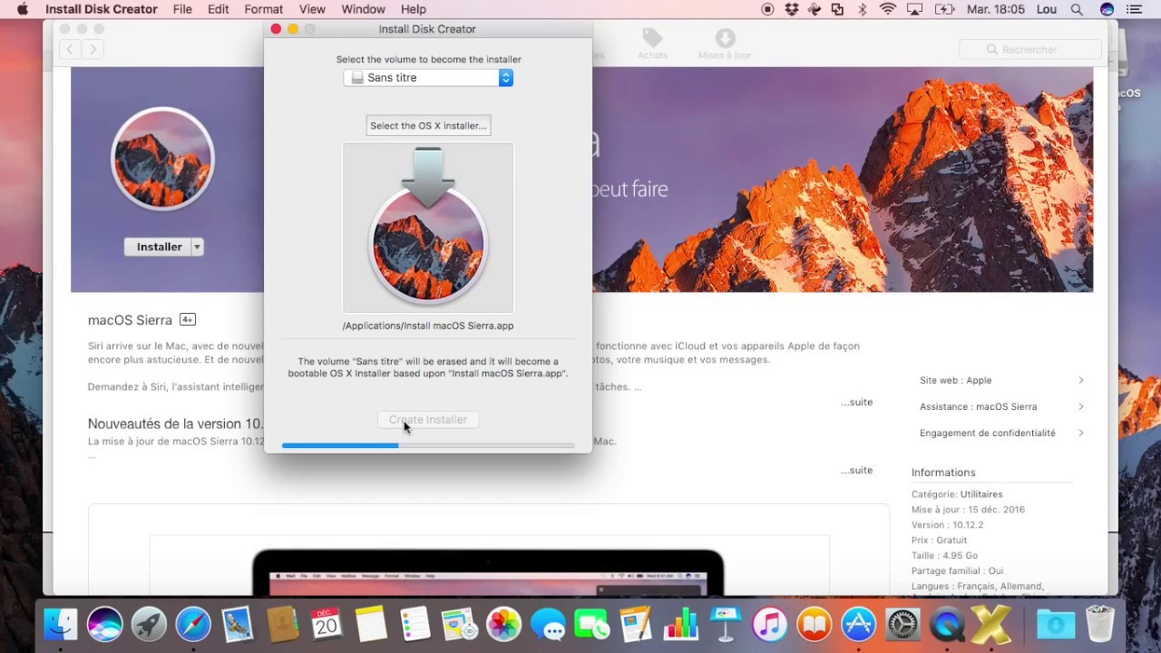This screenshot has height=653, width=1161.
Task: Open Launchpad rocket icon in Dock
Action: [149, 624]
